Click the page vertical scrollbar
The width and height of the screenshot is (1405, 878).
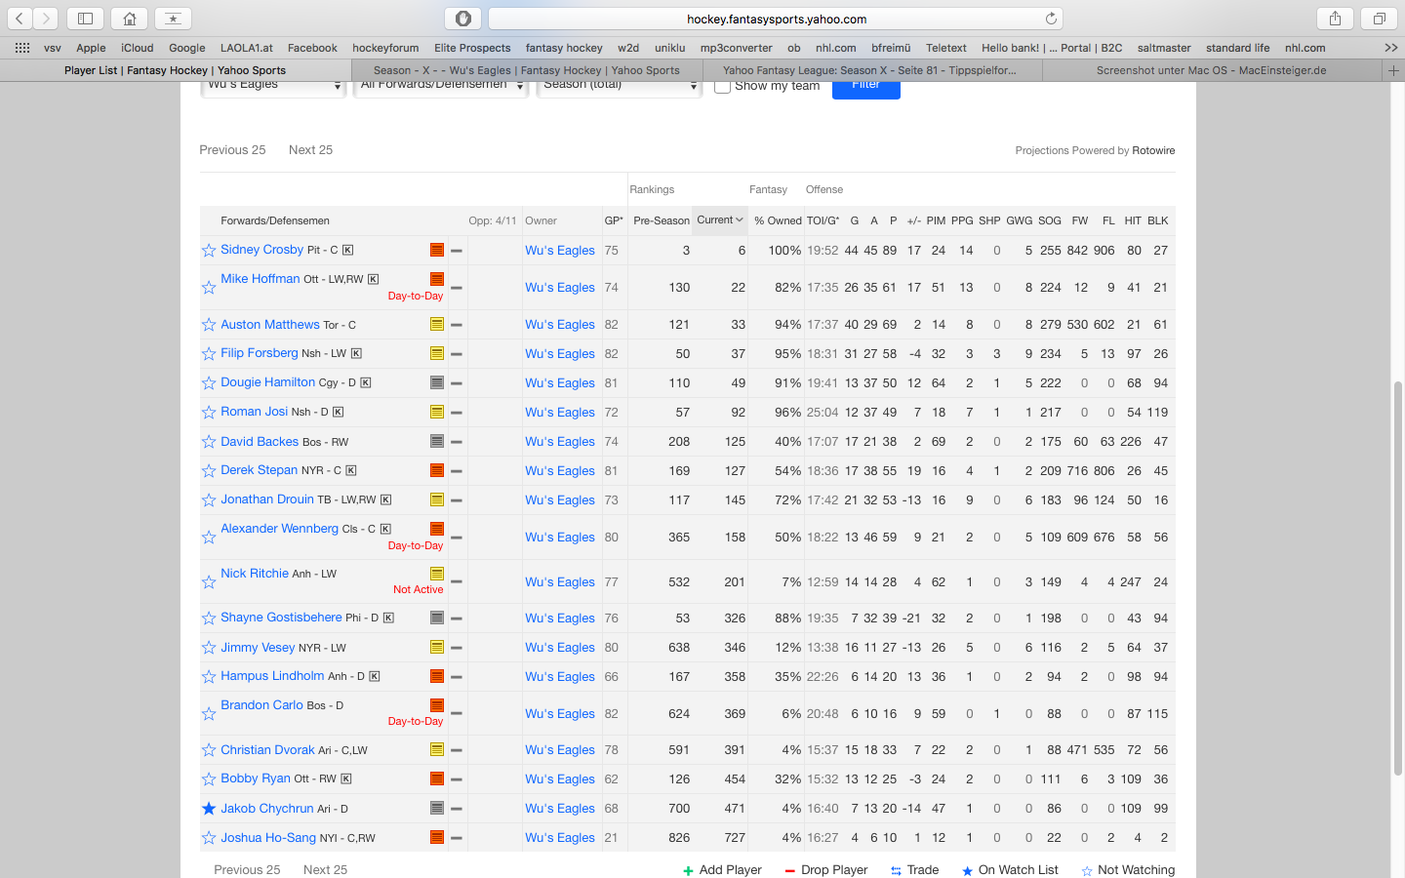[1397, 576]
